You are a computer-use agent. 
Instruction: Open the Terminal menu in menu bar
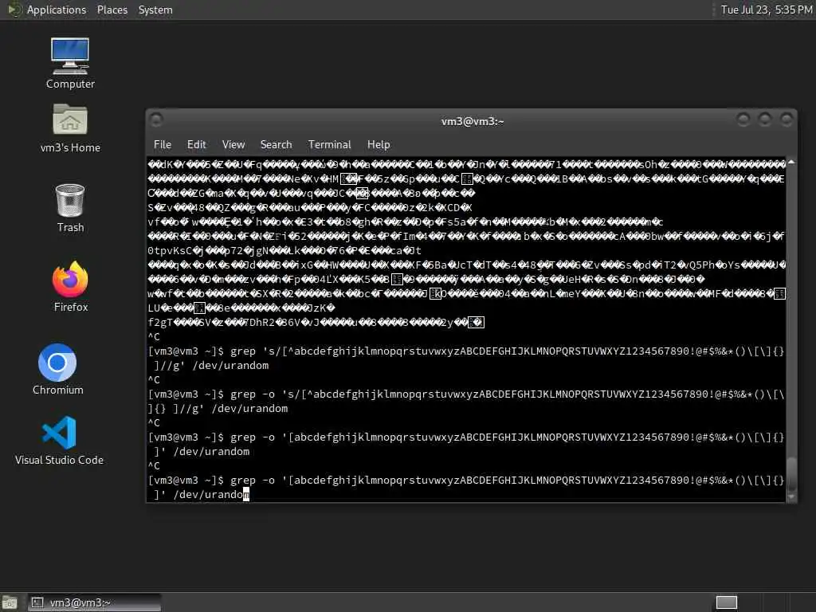click(329, 145)
